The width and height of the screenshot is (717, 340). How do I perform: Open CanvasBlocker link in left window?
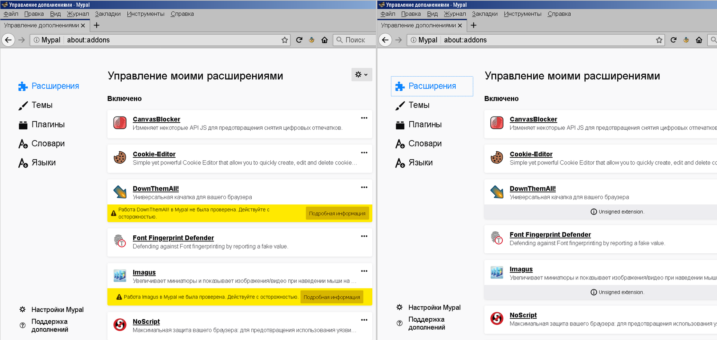pyautogui.click(x=156, y=119)
